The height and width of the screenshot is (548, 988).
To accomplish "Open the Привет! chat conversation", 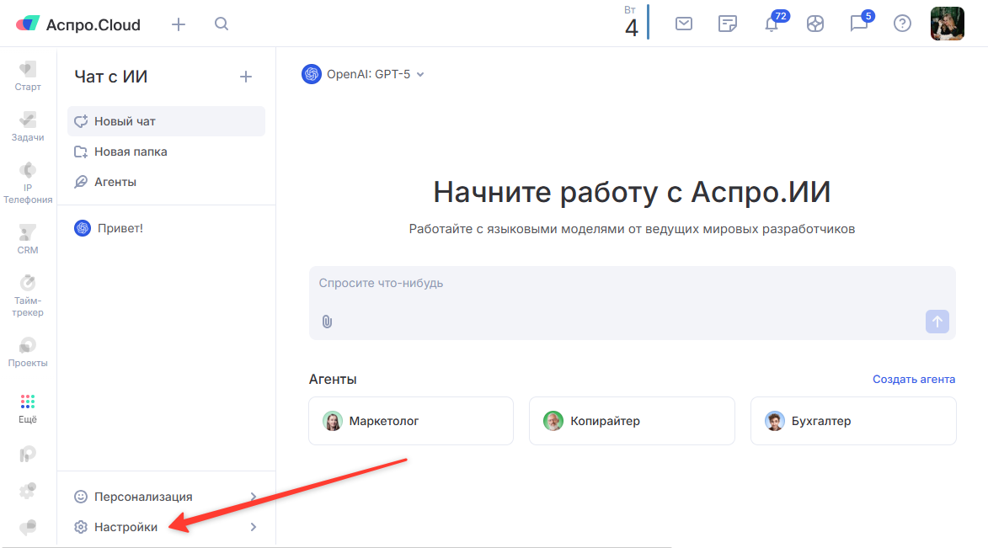I will coord(166,228).
